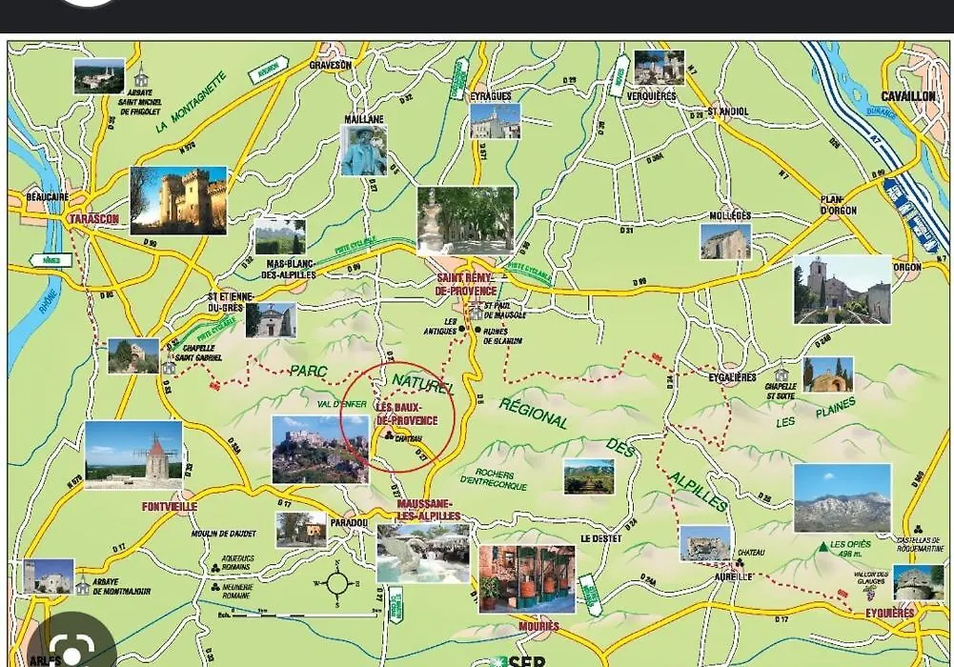Viewport: 954px width, 667px height.
Task: Open the Tarascon castle photo
Action: tap(178, 201)
